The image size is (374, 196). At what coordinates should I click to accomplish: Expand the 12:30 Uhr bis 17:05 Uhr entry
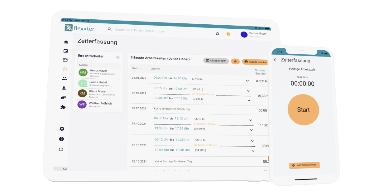click(249, 100)
